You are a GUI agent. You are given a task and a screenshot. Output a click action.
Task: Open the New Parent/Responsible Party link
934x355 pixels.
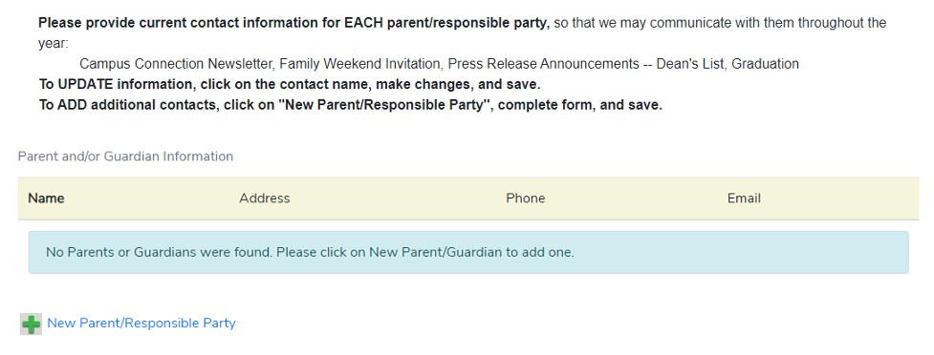(141, 324)
